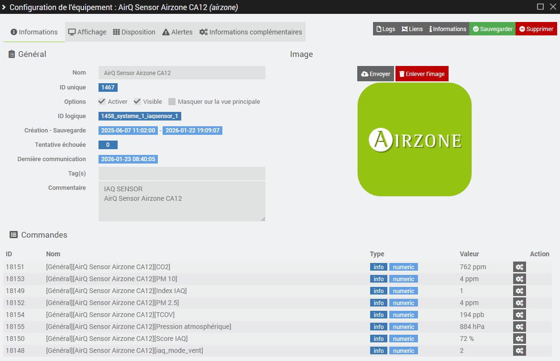Click the 72 % value
The width and height of the screenshot is (560, 361).
(x=467, y=339)
